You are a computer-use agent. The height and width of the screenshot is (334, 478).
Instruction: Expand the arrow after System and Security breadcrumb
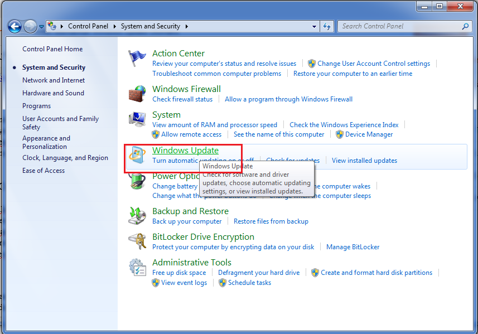point(186,27)
